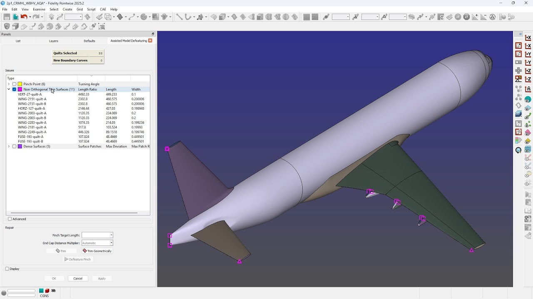This screenshot has height=299, width=533.
Task: Open End Cap Distance Multiplier dropdown
Action: [111, 243]
